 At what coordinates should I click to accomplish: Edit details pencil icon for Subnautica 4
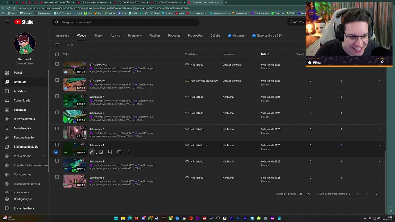92,152
